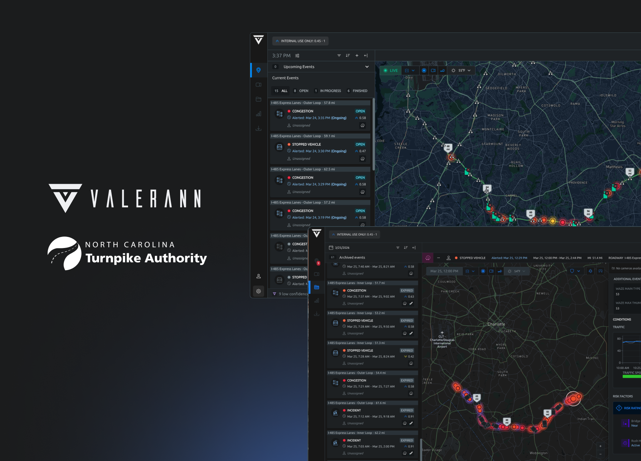This screenshot has width=641, height=461.
Task: Toggle event markers layer on archive map
Action: [x=483, y=271]
